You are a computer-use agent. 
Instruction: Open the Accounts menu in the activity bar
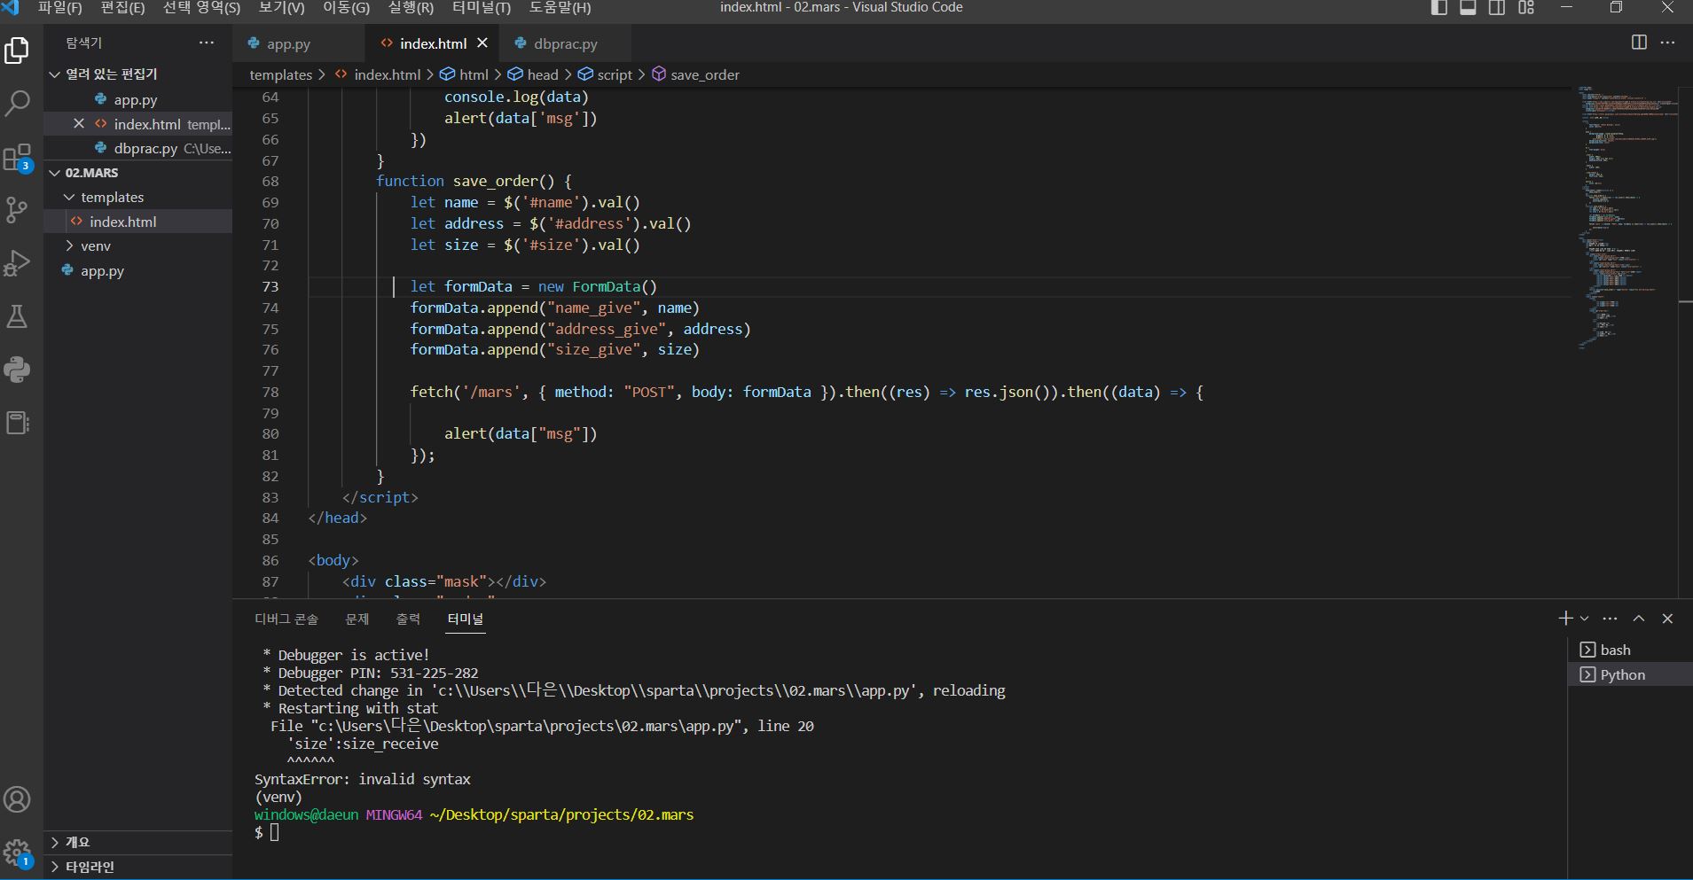[17, 799]
